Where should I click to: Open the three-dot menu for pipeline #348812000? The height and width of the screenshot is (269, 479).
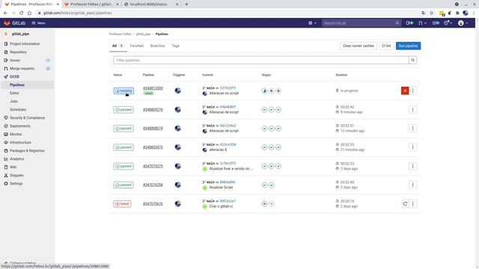412,90
